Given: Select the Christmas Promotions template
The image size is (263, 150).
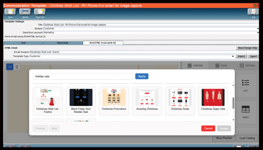Looking at the screenshot, I should (x=114, y=101).
